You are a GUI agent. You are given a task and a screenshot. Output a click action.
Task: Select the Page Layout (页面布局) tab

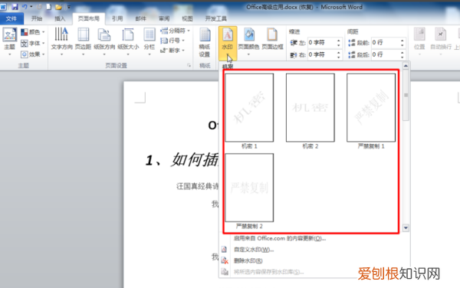point(89,18)
